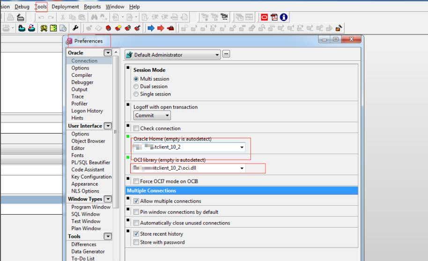Screen dimensions: 428x261
Task: Collapse the Window Types section arrow
Action: pyautogui.click(x=108, y=199)
